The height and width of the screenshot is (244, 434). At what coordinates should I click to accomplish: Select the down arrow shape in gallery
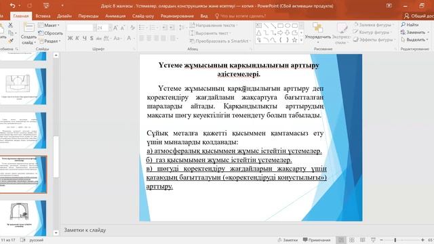click(x=288, y=33)
